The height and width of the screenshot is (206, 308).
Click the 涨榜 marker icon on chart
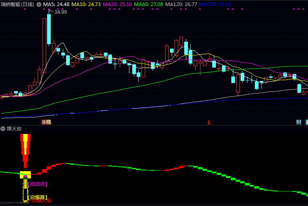[46, 122]
